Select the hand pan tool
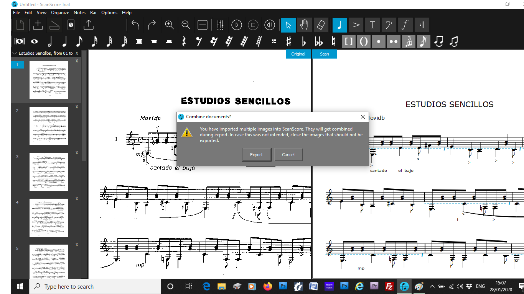 point(304,25)
